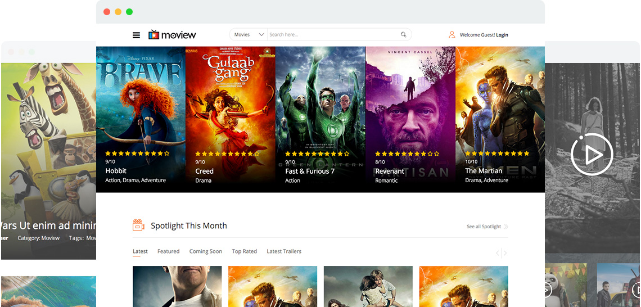
Task: Click the Search here input field
Action: tap(333, 35)
